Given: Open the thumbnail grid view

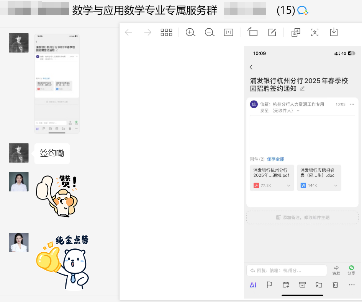Looking at the screenshot, I should point(166,32).
